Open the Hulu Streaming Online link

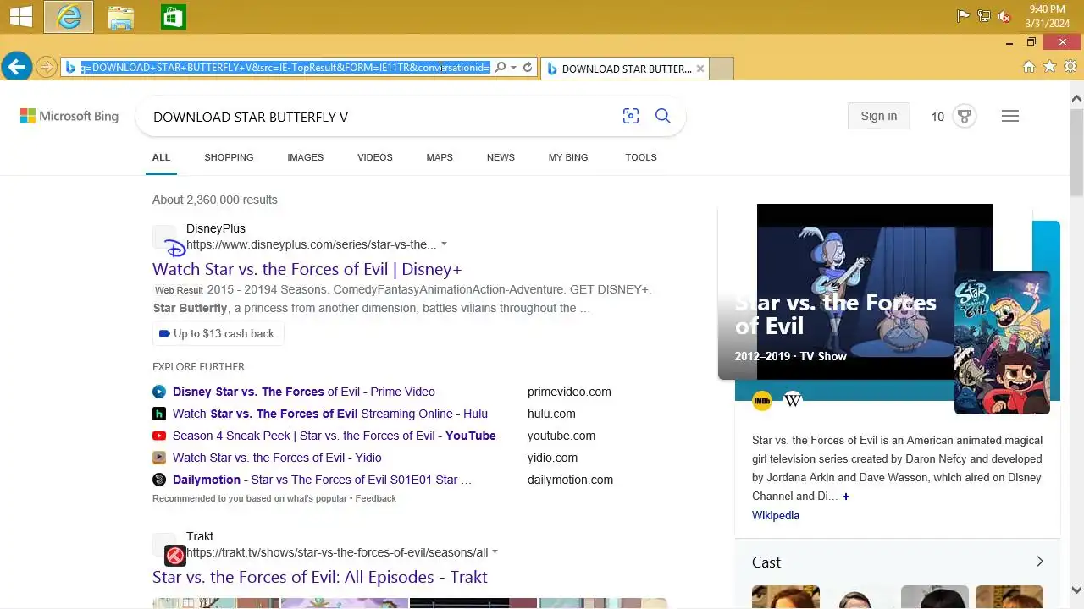pyautogui.click(x=330, y=414)
